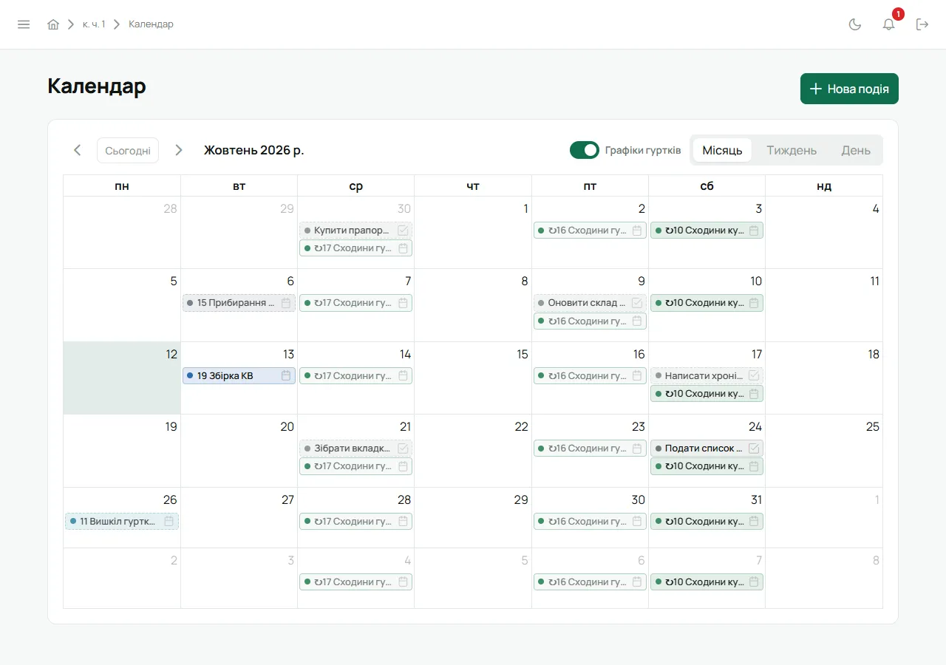This screenshot has width=946, height=665.
Task: Check off task 'Подати список' on the 24th
Action: tap(754, 449)
